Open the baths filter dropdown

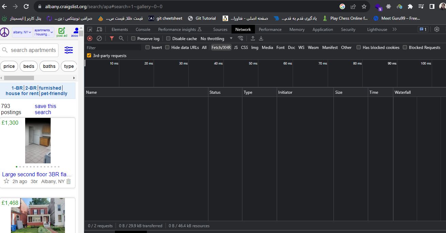coord(49,66)
